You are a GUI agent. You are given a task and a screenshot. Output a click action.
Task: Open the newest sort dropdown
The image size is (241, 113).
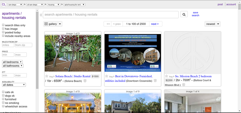click(212, 24)
